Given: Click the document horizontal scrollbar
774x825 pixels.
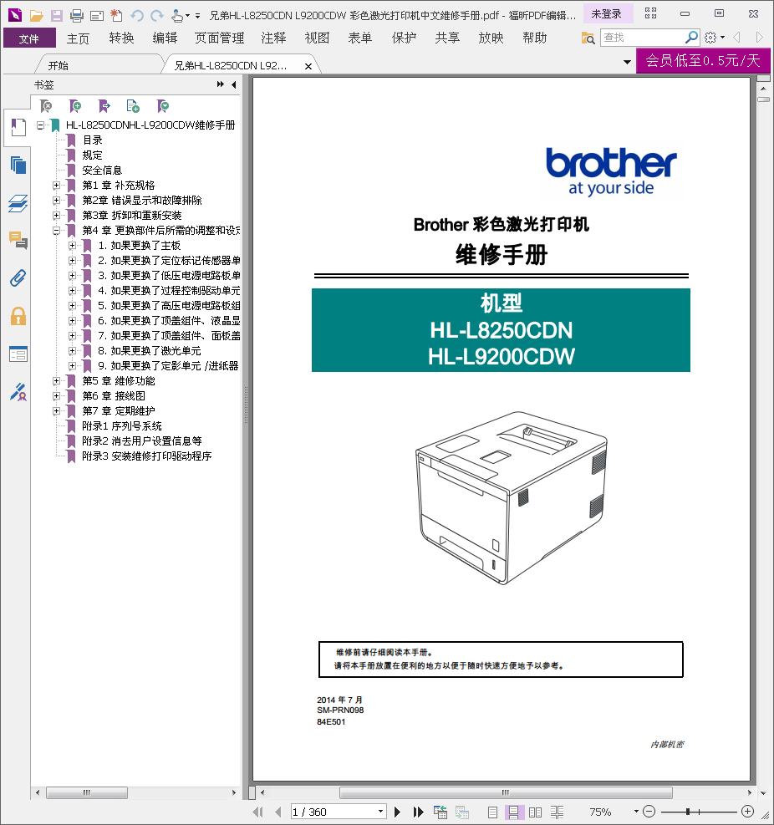Looking at the screenshot, I should pyautogui.click(x=506, y=792).
